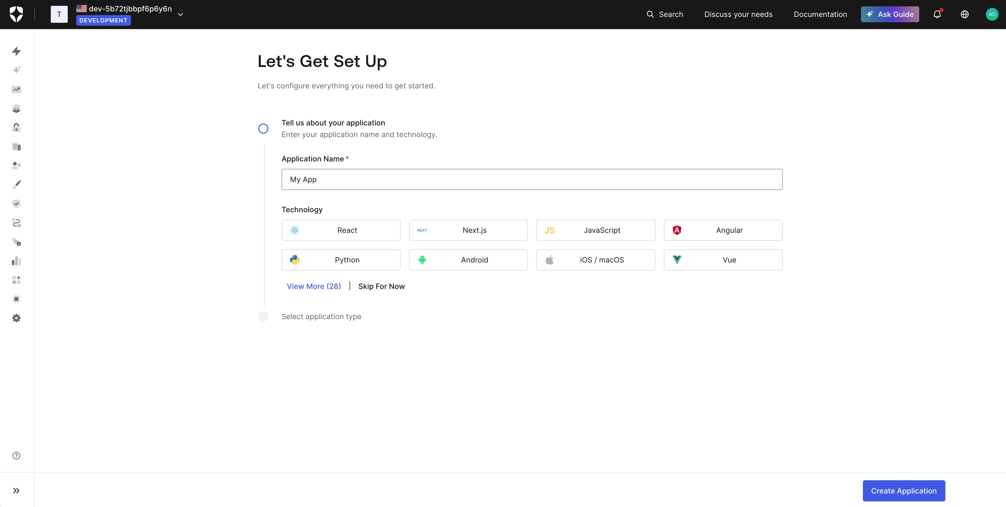Open the Applications layers sidebar icon
The image size is (1006, 507).
(16, 108)
